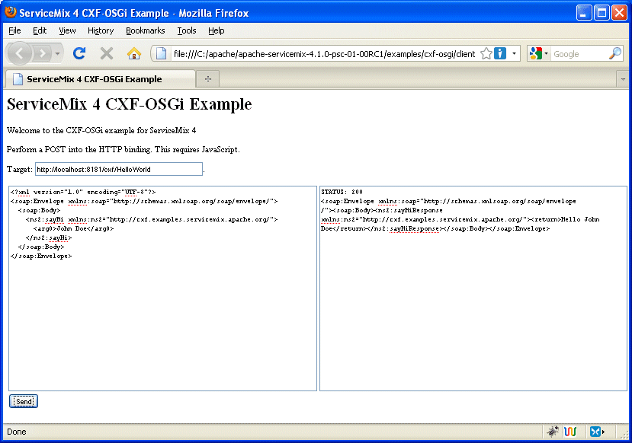Click the address bar URL text
Image resolution: width=632 pixels, height=443 pixels.
click(x=325, y=54)
